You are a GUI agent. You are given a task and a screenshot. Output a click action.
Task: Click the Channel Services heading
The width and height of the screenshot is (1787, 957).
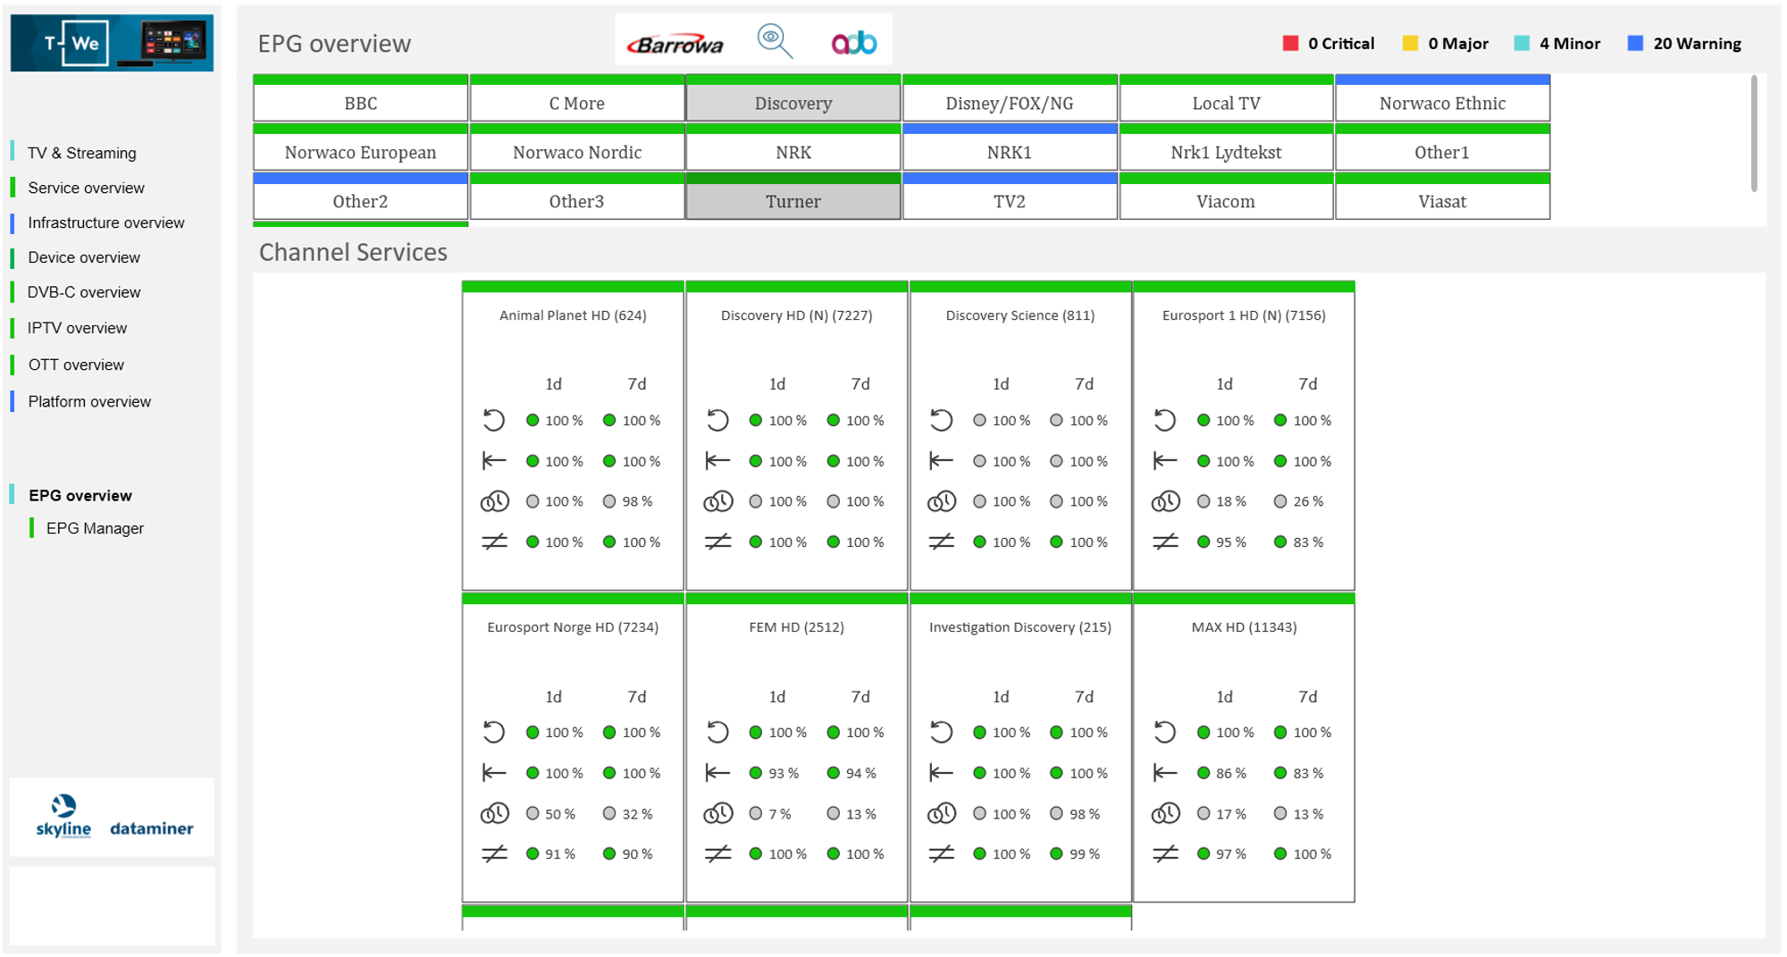tap(353, 252)
